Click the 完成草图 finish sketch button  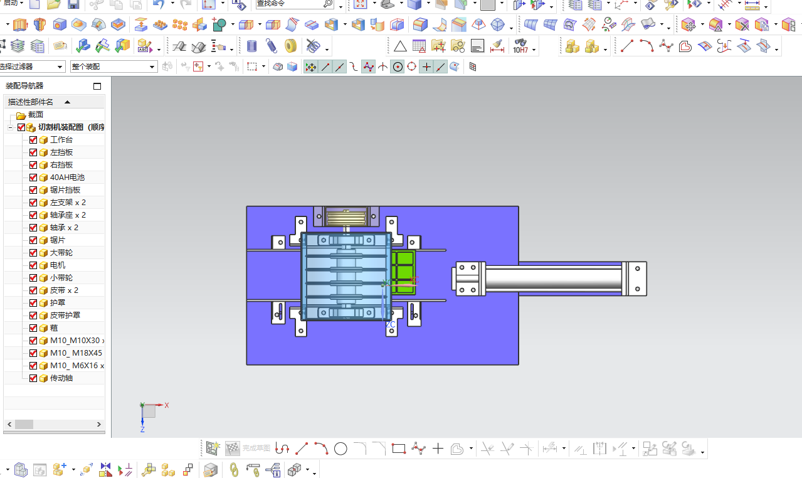pos(248,449)
